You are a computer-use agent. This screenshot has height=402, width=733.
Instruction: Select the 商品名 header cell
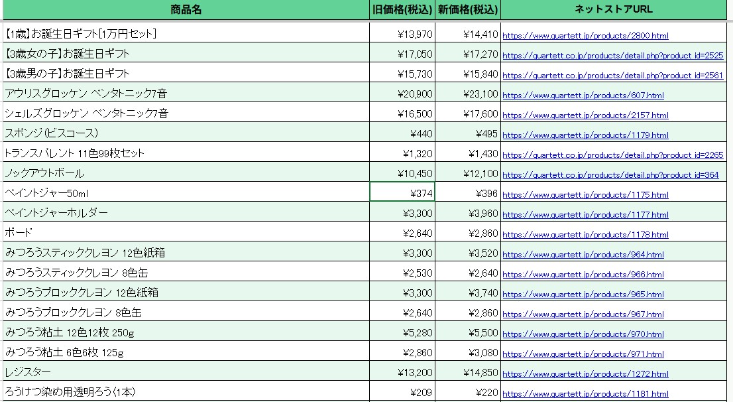(186, 10)
